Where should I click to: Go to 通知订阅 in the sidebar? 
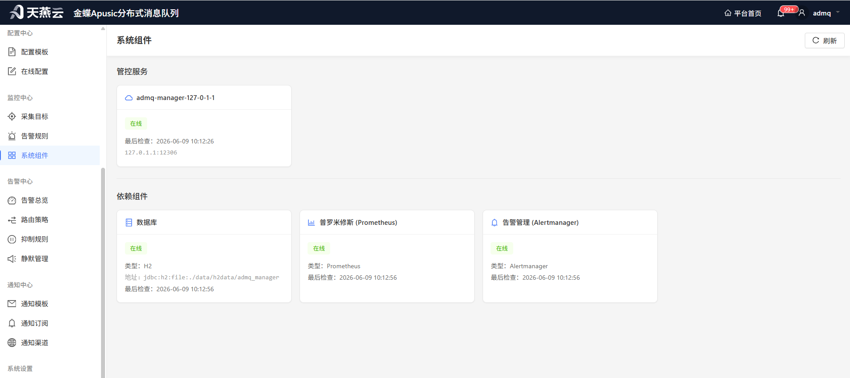tap(50, 323)
